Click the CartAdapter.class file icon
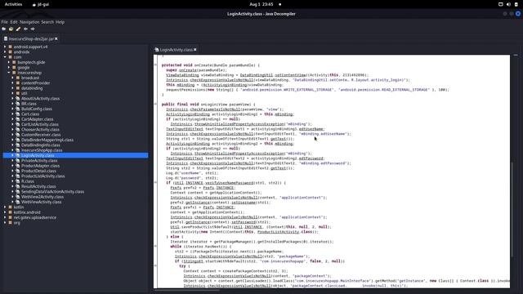The width and height of the screenshot is (523, 294). click(x=18, y=119)
